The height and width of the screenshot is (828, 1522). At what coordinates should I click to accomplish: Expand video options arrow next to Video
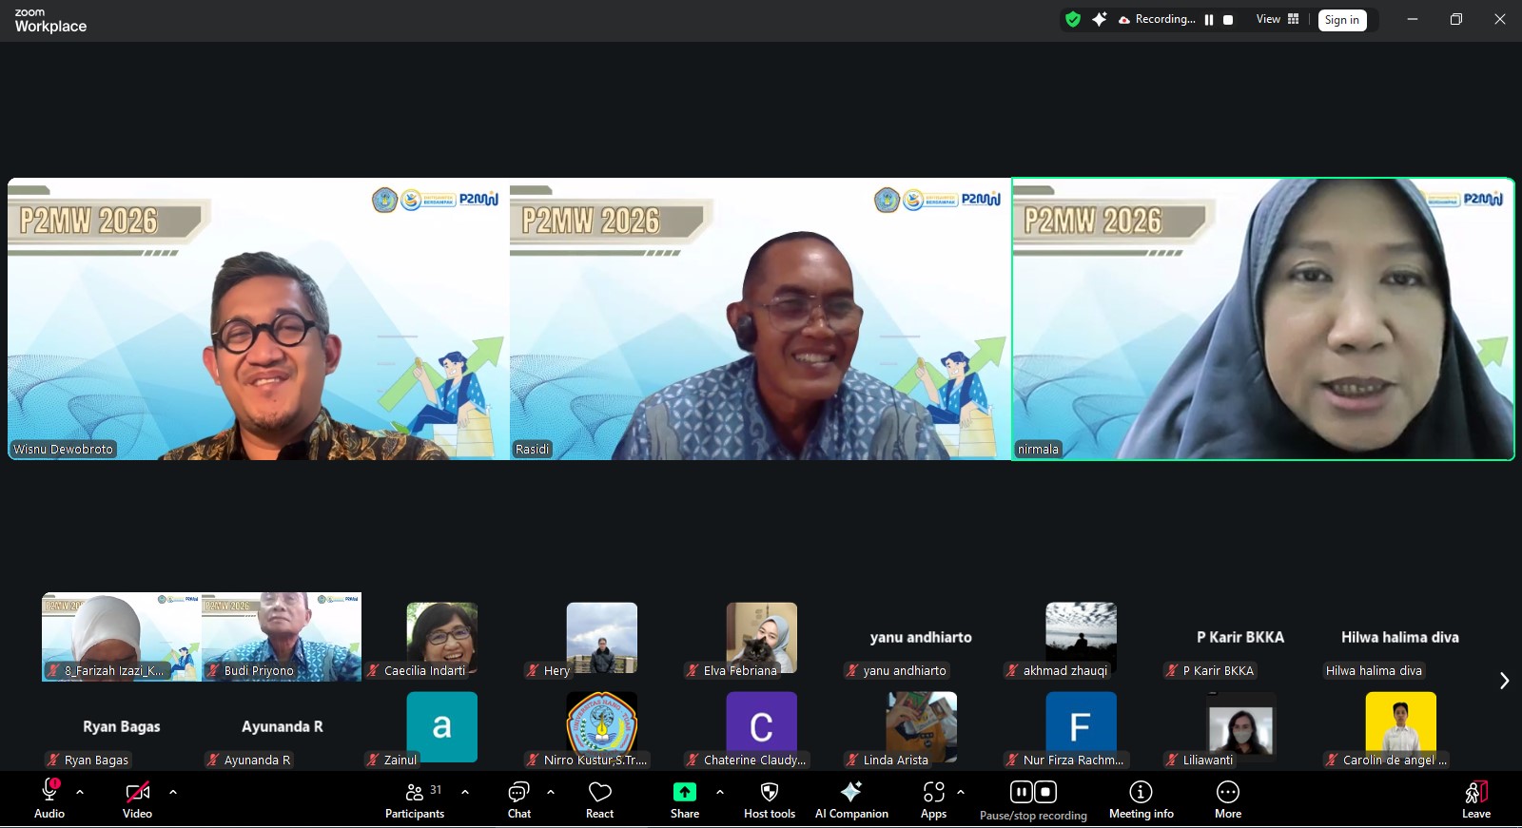(x=173, y=792)
